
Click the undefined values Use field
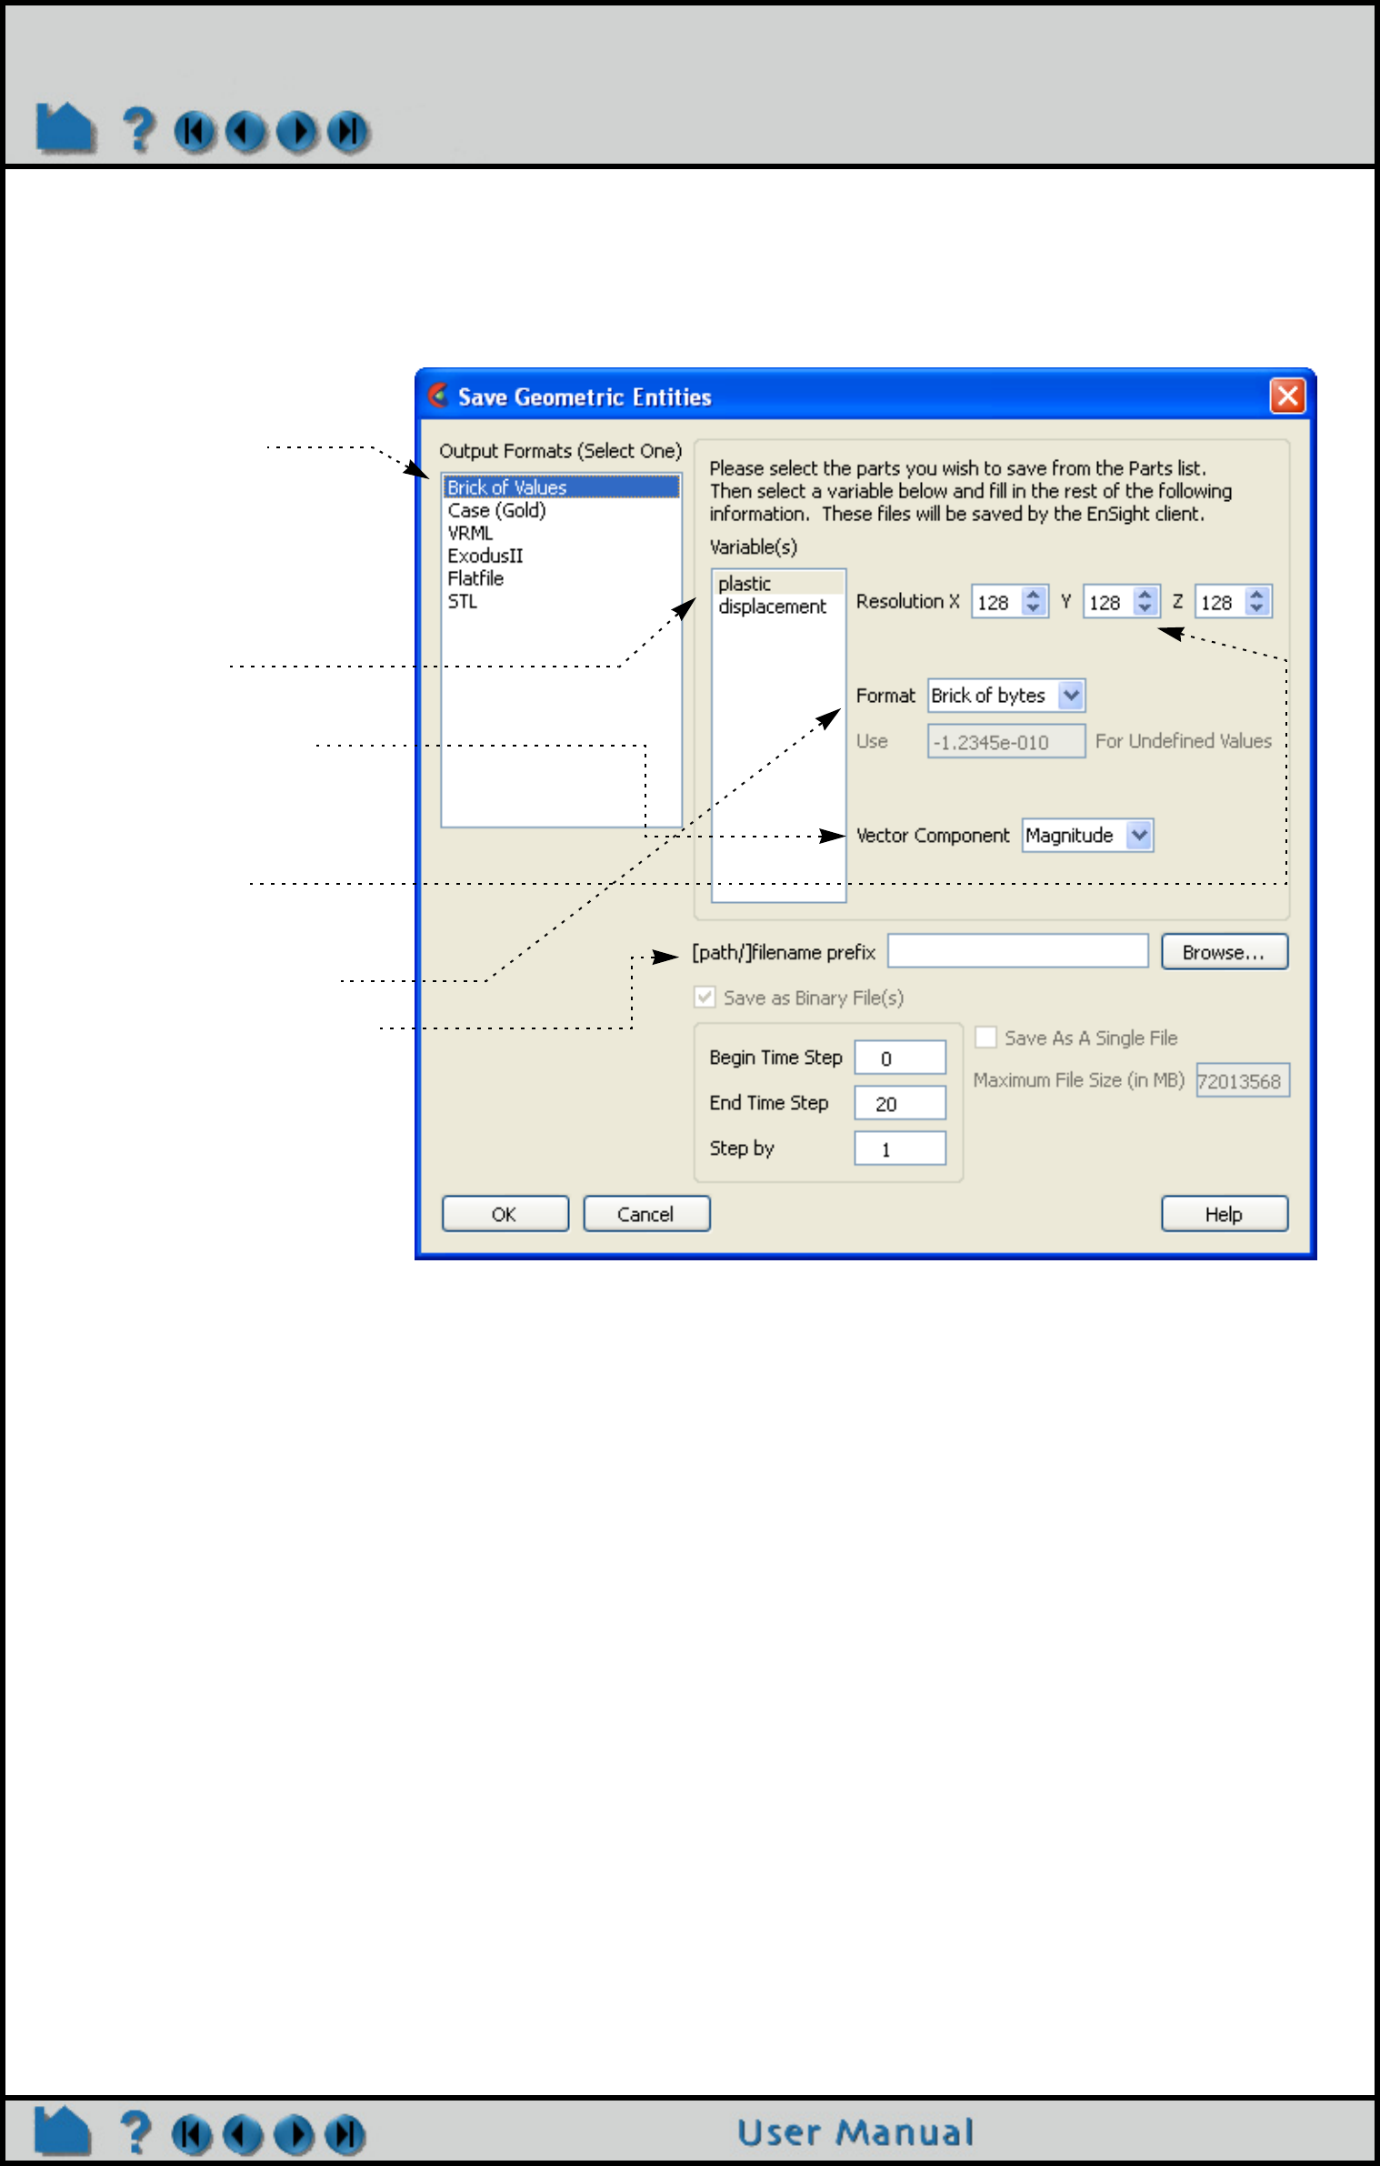point(1006,741)
